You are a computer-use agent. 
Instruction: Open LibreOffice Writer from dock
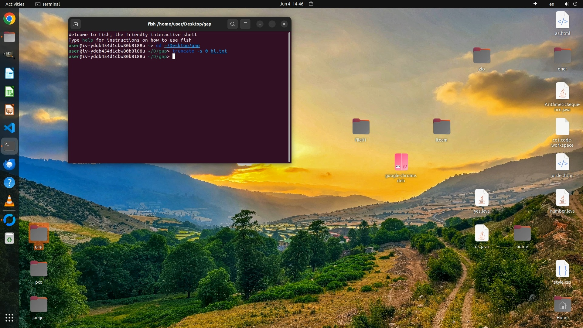pyautogui.click(x=9, y=73)
